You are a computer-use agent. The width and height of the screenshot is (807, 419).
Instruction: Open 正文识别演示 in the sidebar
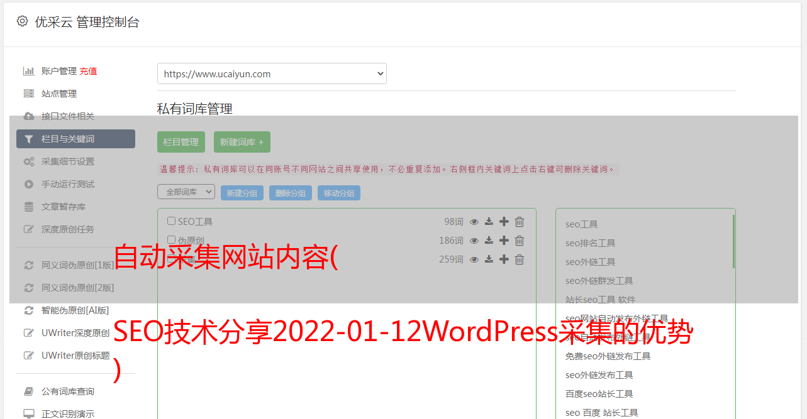tap(68, 414)
